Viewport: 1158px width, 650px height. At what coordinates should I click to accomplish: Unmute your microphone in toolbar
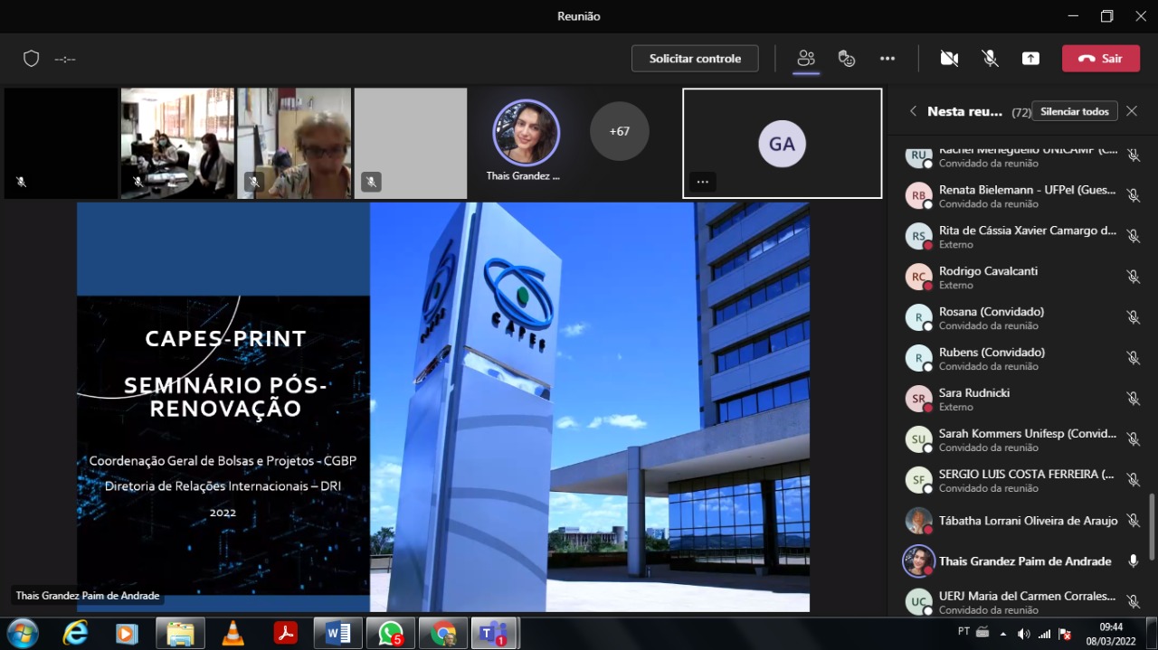(x=991, y=59)
